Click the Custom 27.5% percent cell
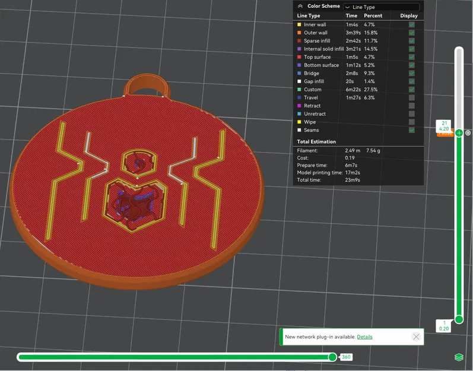Image resolution: width=473 pixels, height=371 pixels. [370, 90]
